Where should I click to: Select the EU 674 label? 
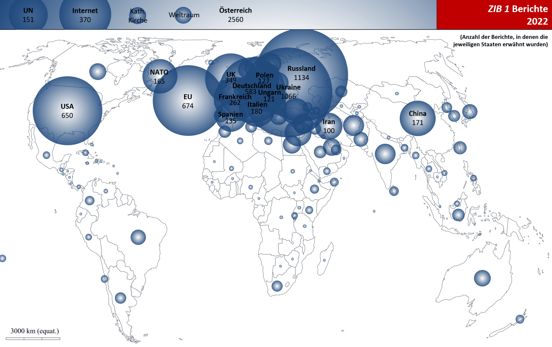pyautogui.click(x=188, y=101)
